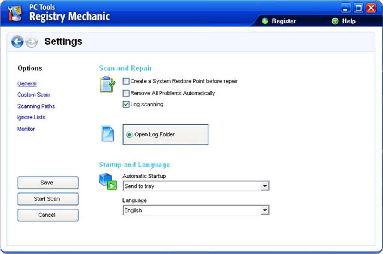
Task: Select the Ignore Lists option
Action: point(31,117)
